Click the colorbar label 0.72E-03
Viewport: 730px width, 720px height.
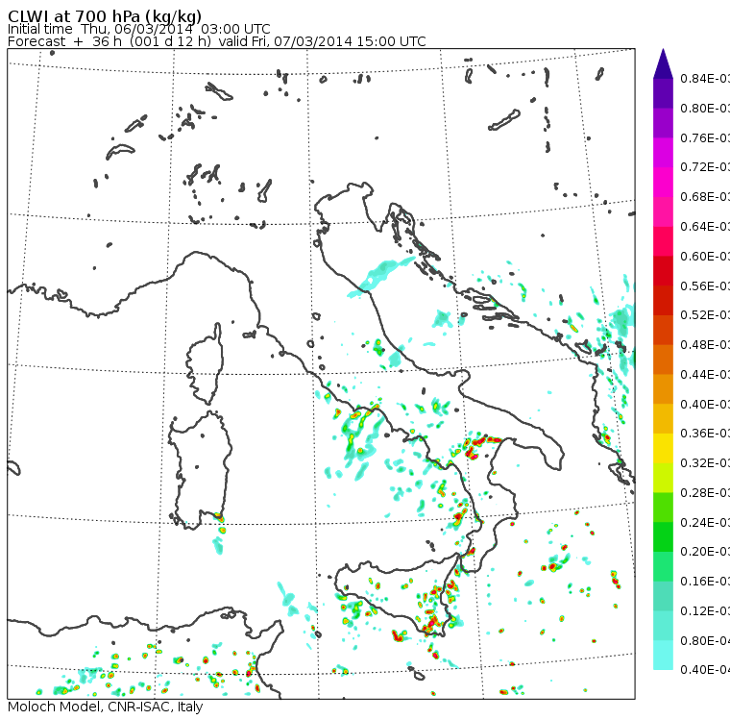(705, 167)
